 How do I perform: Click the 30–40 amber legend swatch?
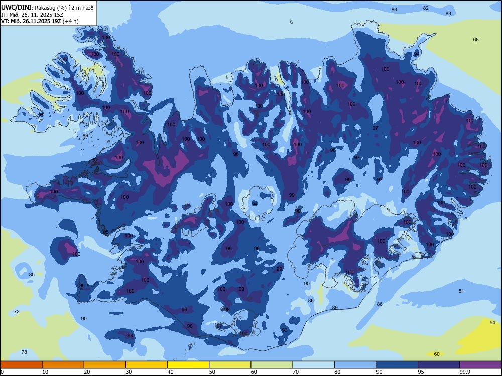coord(147,365)
